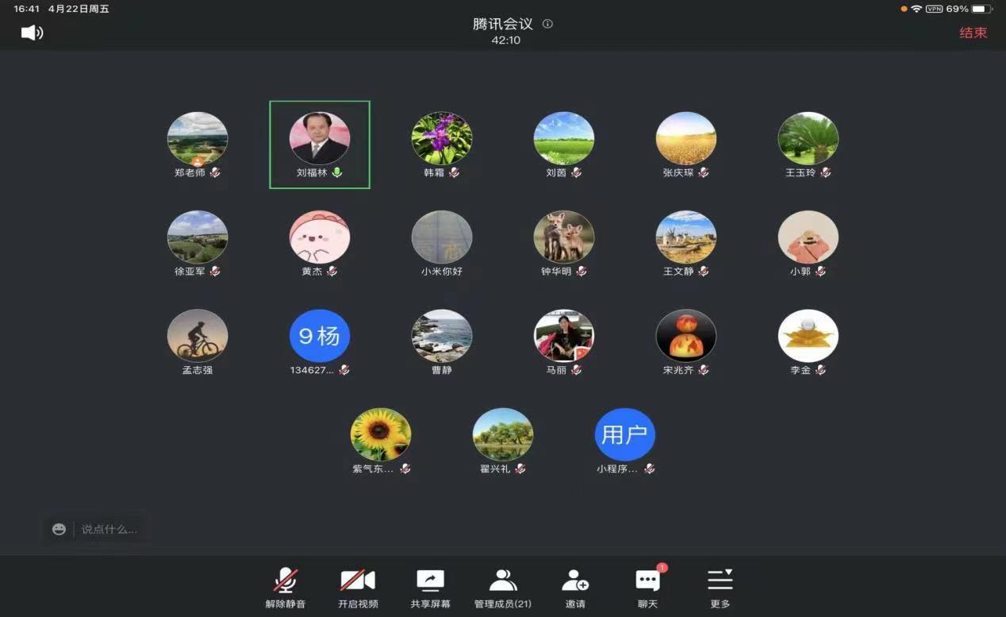Screen dimensions: 1006x617
Task: Tap the 邀请 invite icon
Action: pos(575,588)
